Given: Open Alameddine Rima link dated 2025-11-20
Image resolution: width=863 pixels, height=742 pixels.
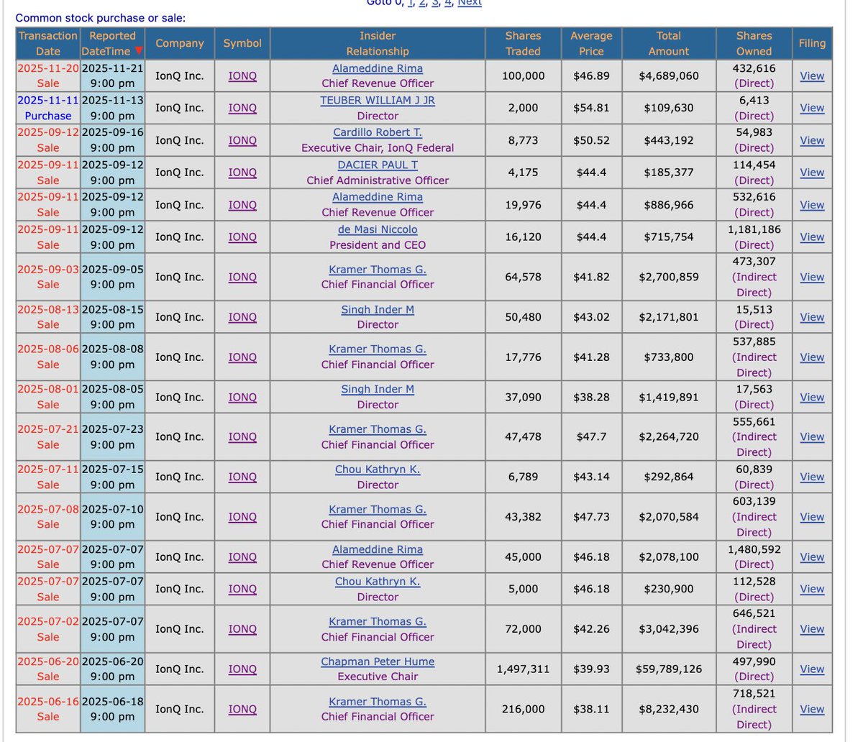Looking at the screenshot, I should click(378, 68).
